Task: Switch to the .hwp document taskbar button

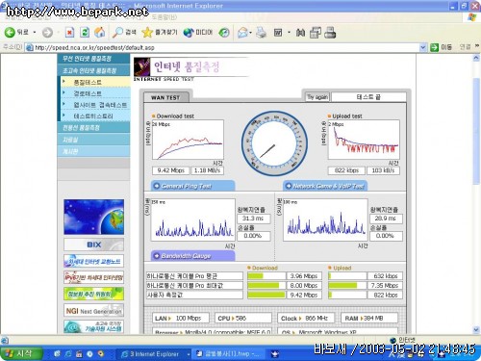Action: click(228, 354)
